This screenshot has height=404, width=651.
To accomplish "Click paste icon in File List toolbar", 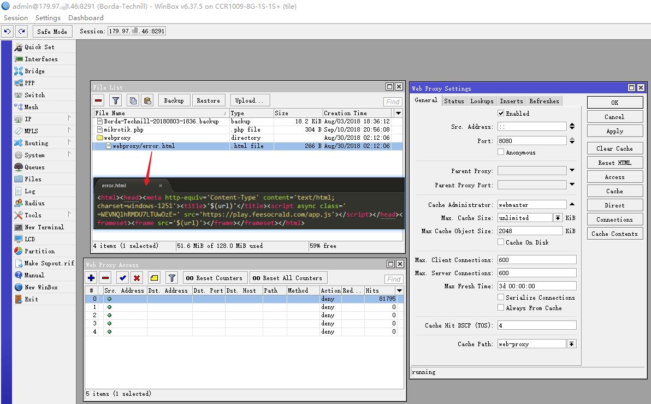I will tap(147, 100).
